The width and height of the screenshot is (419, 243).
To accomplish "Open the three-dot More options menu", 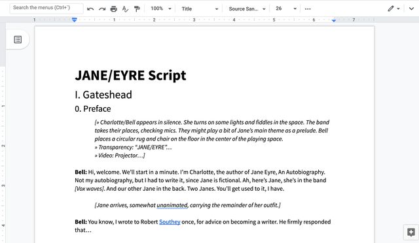I will 308,8.
